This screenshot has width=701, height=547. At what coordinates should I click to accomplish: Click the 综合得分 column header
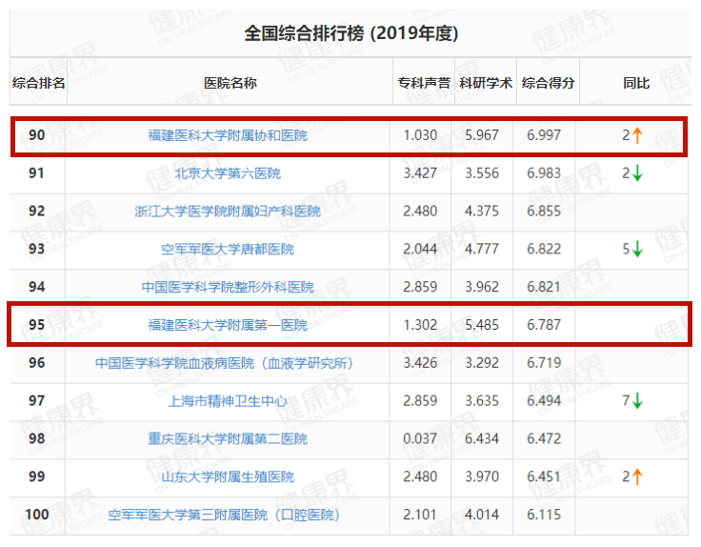click(548, 83)
